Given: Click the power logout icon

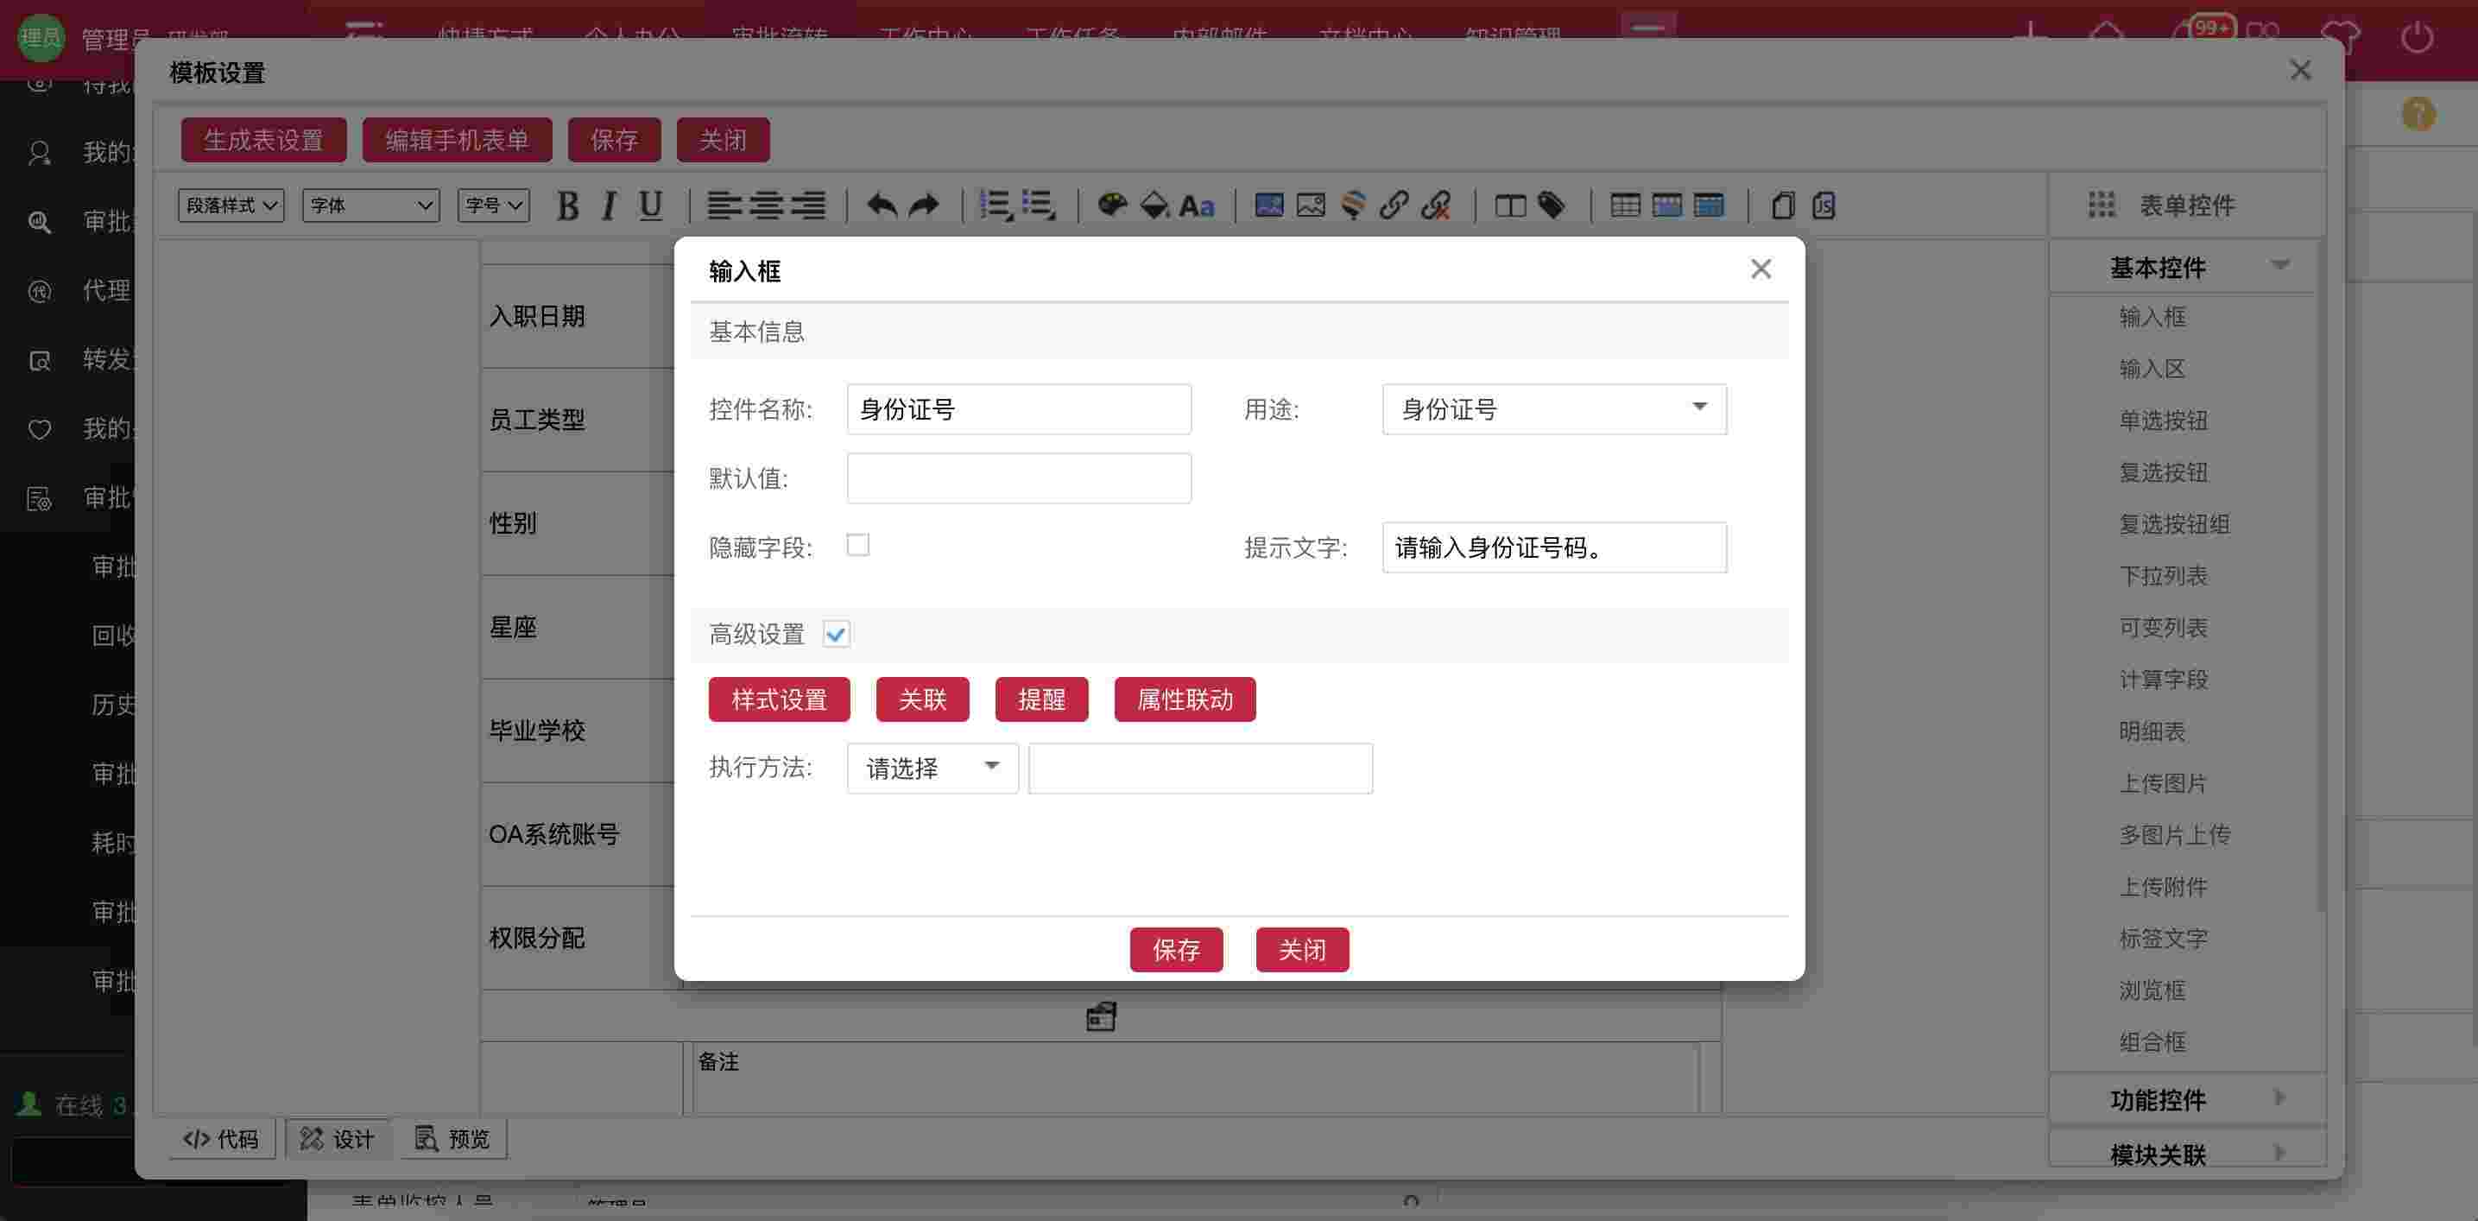Looking at the screenshot, I should click(x=2417, y=37).
